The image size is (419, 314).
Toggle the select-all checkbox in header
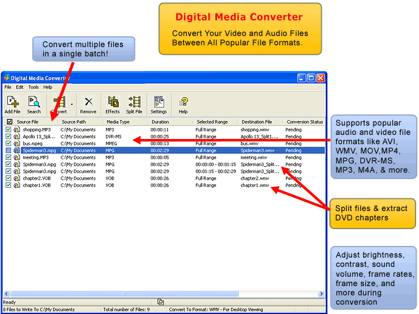[x=10, y=122]
